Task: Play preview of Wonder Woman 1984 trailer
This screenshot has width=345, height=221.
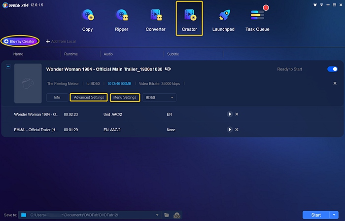Action: [230, 114]
